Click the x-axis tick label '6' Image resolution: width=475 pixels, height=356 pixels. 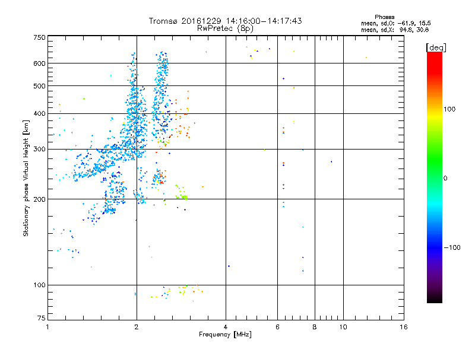pos(277,327)
